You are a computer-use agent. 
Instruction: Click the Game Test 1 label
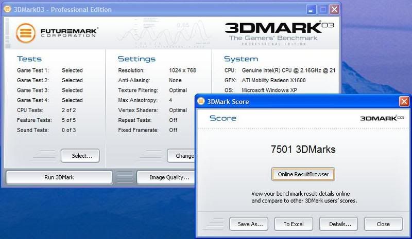pyautogui.click(x=33, y=70)
